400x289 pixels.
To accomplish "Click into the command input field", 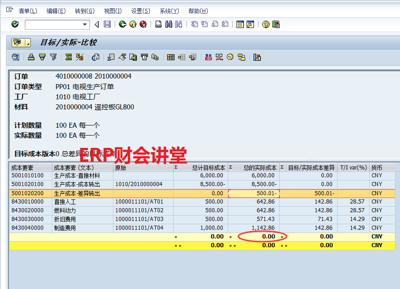I will click(53, 24).
